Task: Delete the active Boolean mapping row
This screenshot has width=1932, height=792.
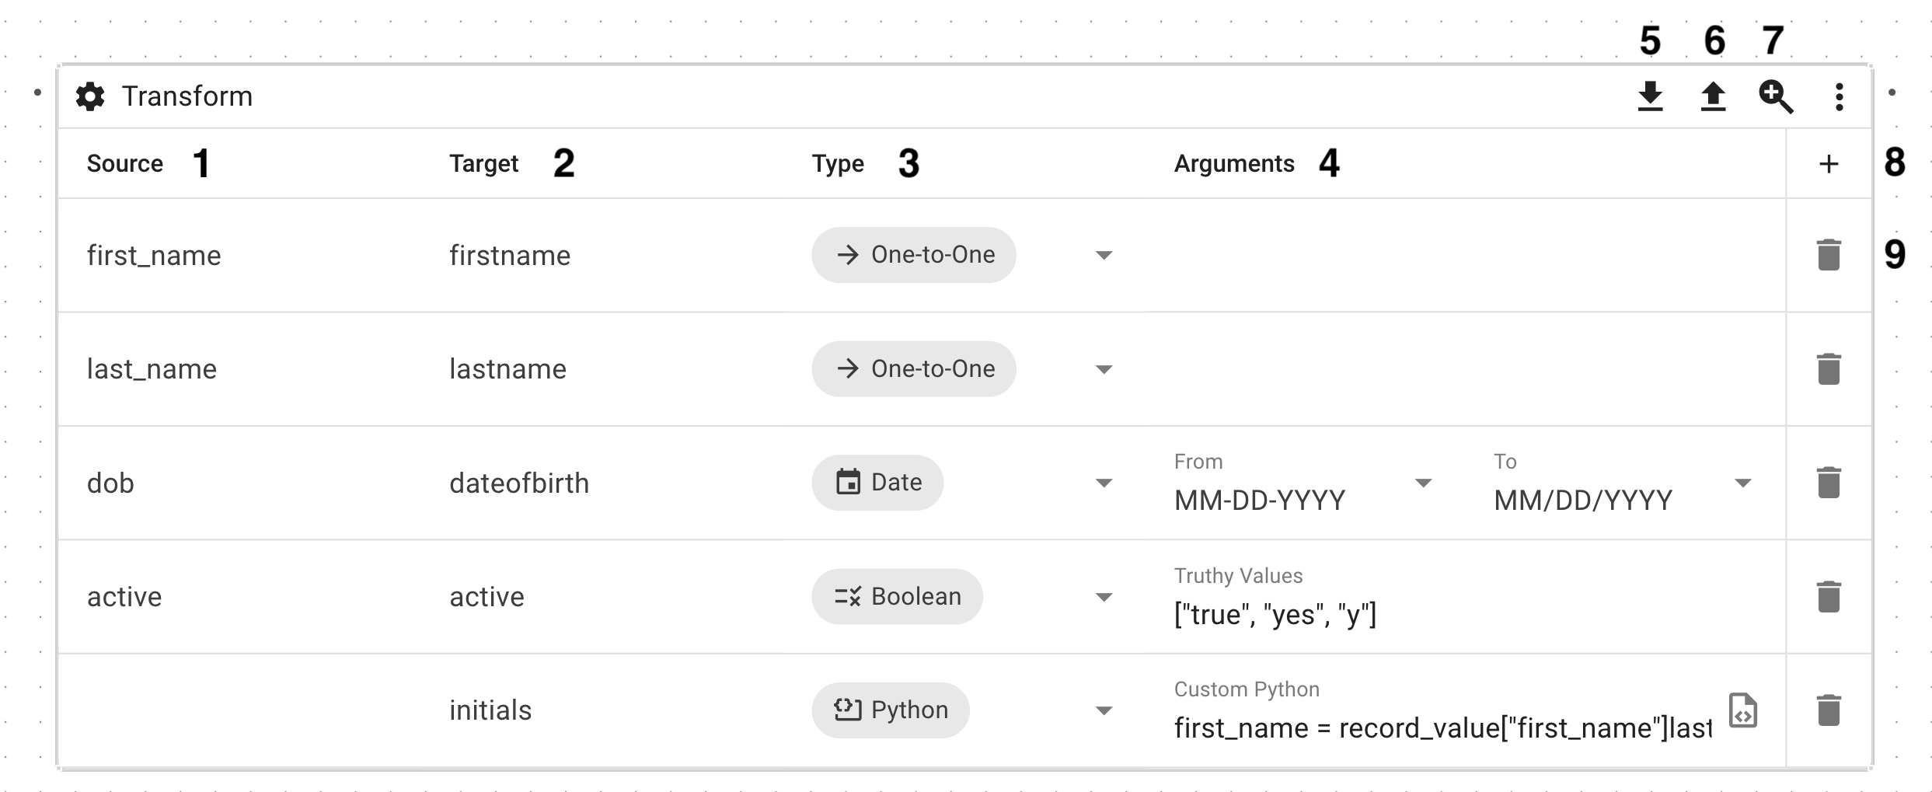Action: pos(1829,597)
